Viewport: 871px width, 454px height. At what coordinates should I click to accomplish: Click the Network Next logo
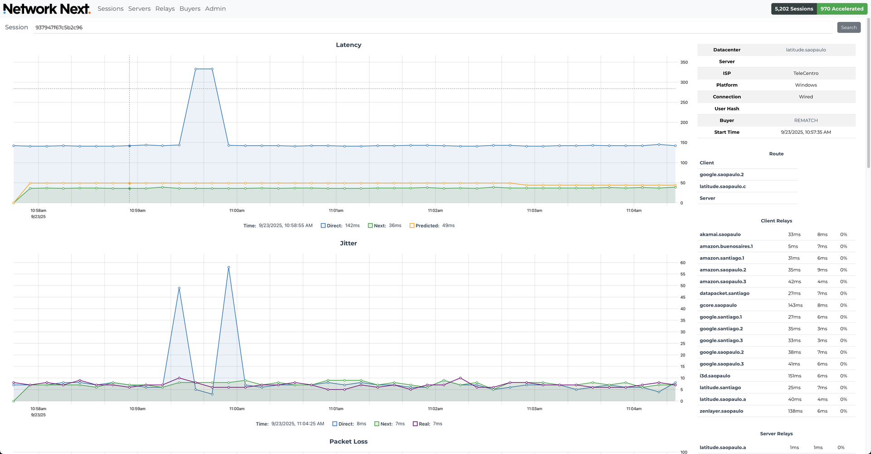[x=47, y=9]
